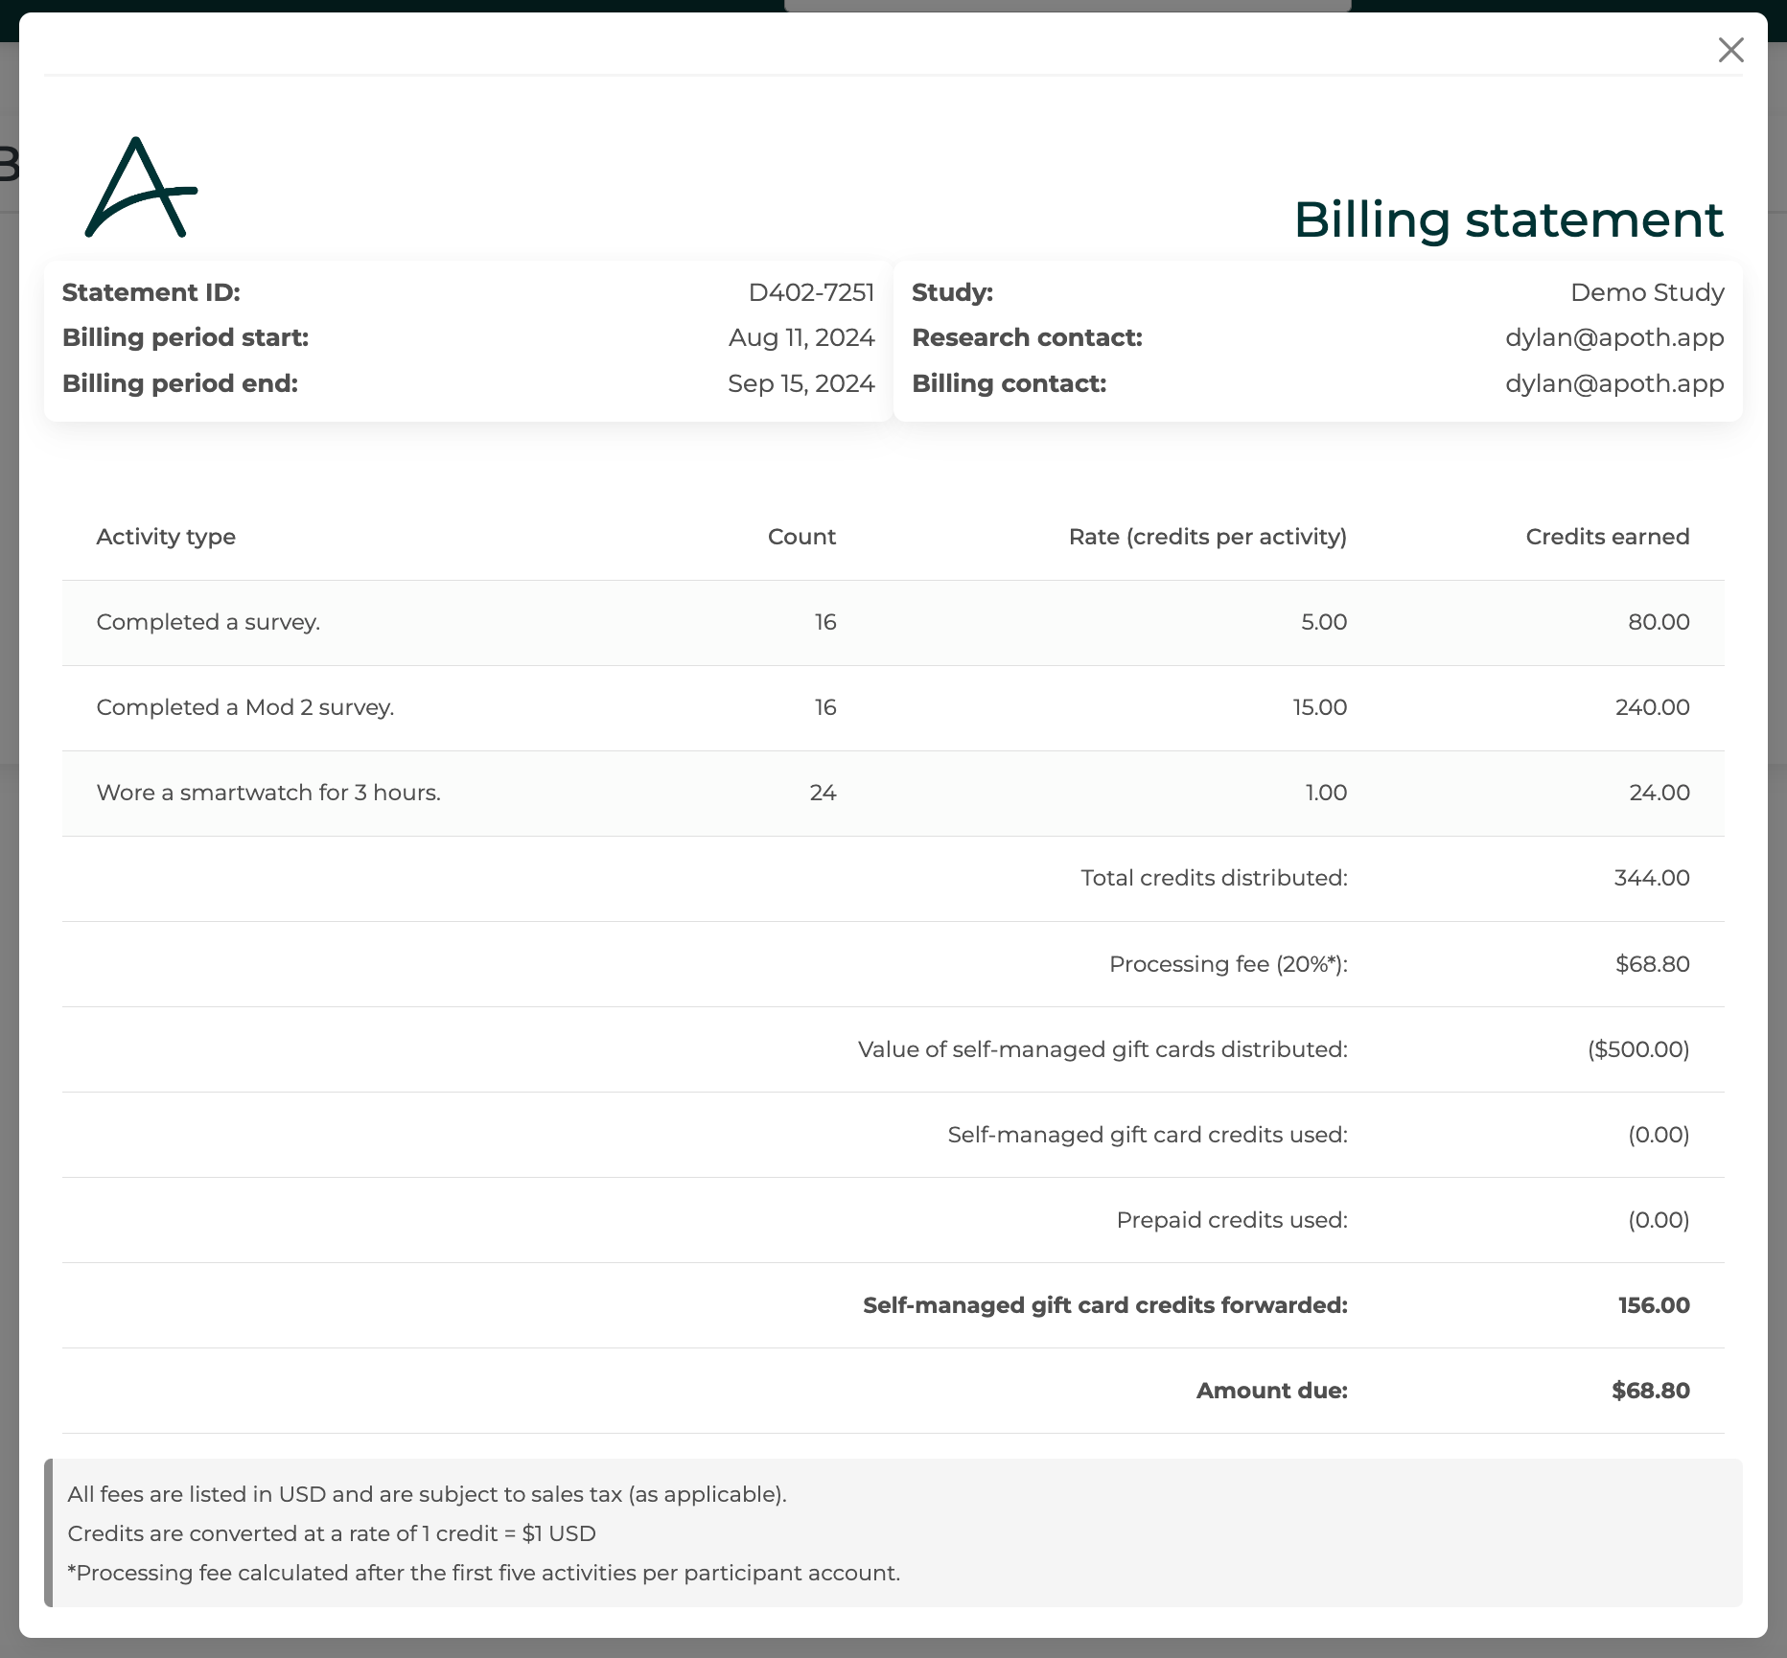This screenshot has width=1787, height=1658.
Task: Click the Apothecary "A" logo icon
Action: tap(142, 189)
